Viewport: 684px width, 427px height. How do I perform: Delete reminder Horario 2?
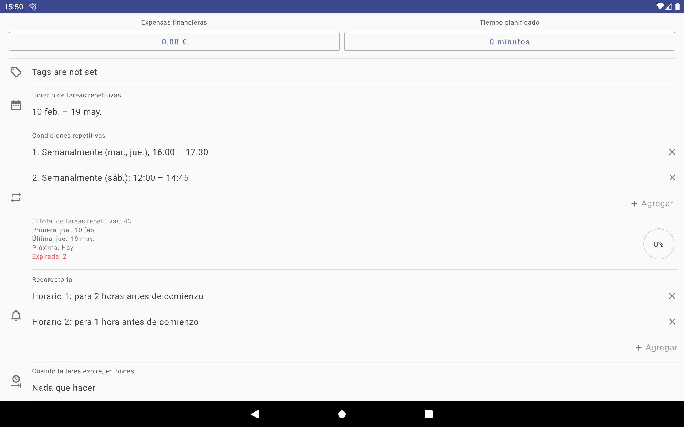[x=672, y=322]
